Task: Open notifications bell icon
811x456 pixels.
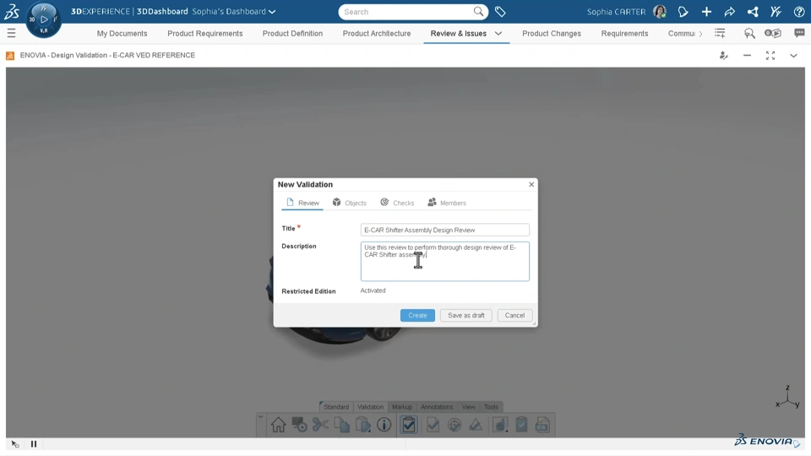Action: [x=683, y=11]
